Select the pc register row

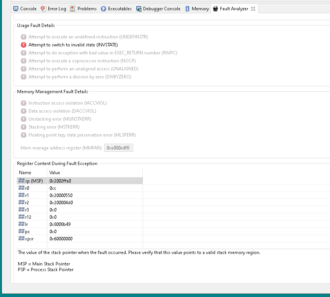point(80,232)
